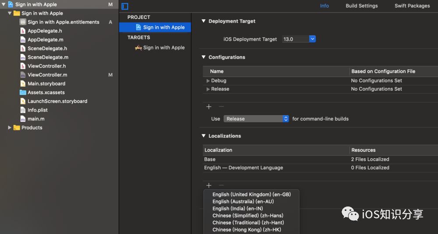This screenshot has height=234, width=438.
Task: Open ViewController.m in the navigator
Action: click(47, 75)
